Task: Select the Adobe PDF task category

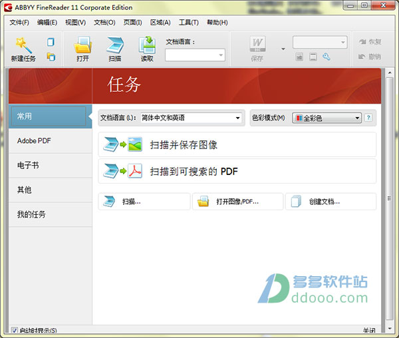Action: pyautogui.click(x=50, y=141)
